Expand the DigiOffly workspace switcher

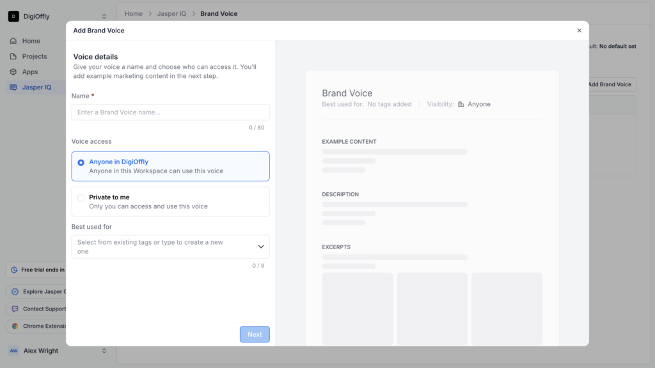pos(104,15)
